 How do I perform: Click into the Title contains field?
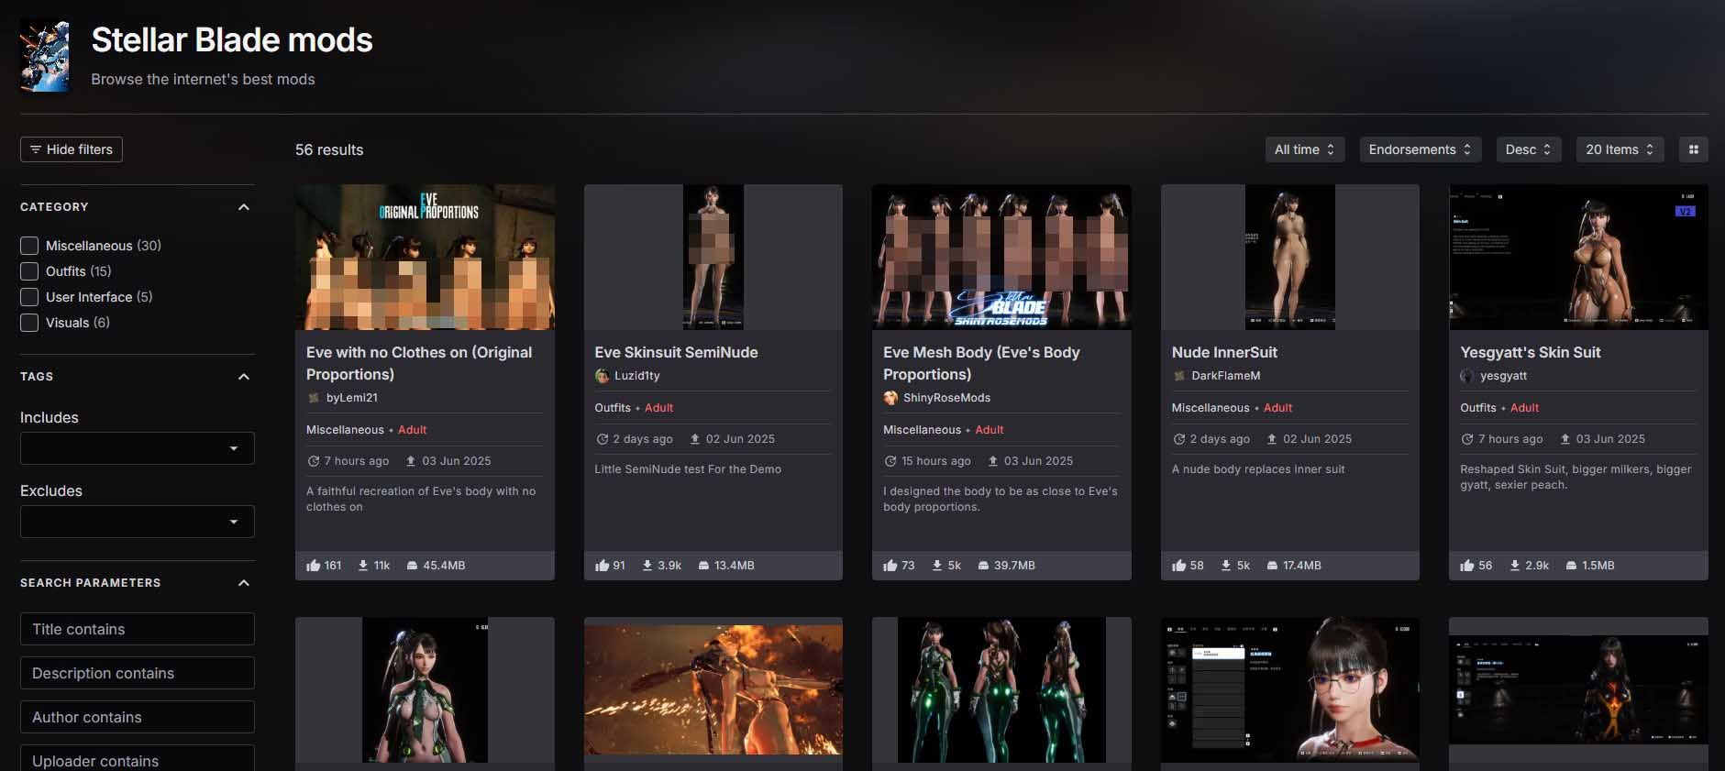click(x=138, y=629)
